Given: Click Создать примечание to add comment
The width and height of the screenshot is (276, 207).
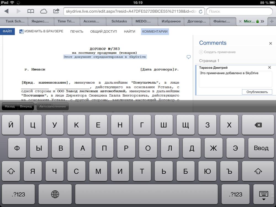Looking at the screenshot, I should (217, 52).
